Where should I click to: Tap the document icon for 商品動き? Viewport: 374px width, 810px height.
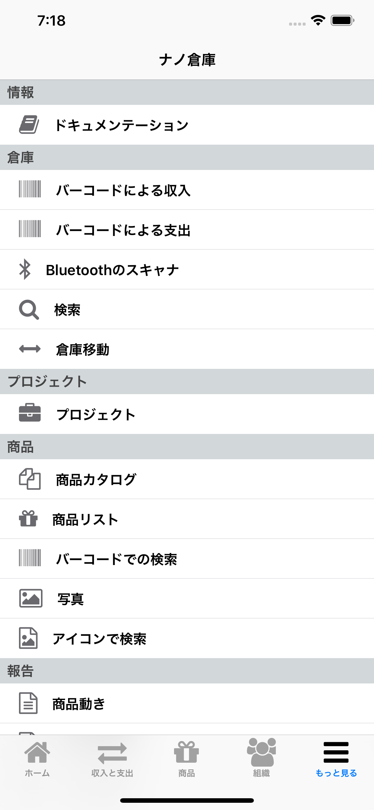tap(28, 703)
